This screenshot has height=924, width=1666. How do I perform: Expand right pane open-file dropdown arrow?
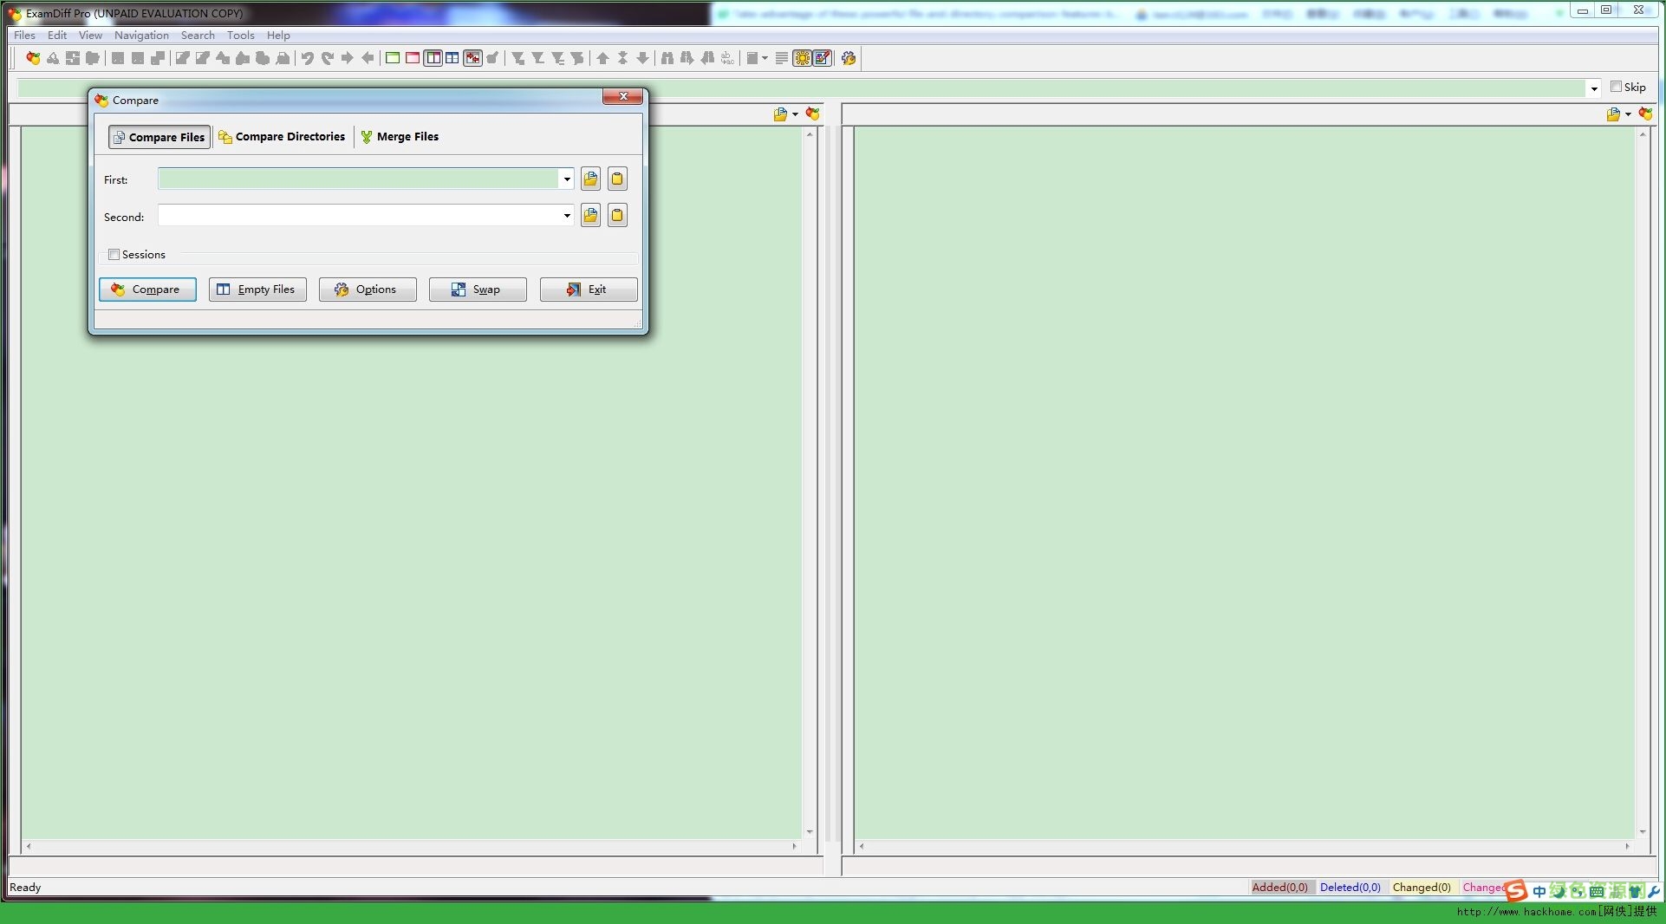pyautogui.click(x=1628, y=114)
